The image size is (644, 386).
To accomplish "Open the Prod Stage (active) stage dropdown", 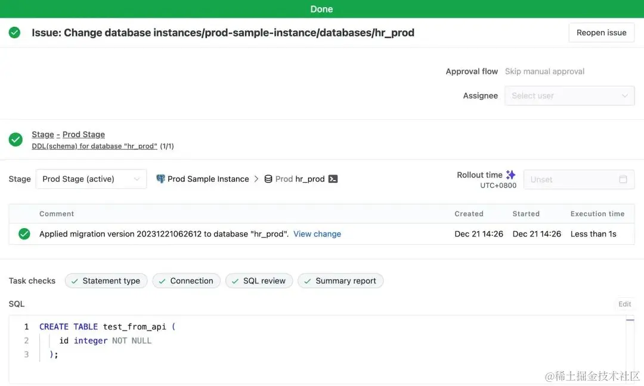I will [91, 179].
